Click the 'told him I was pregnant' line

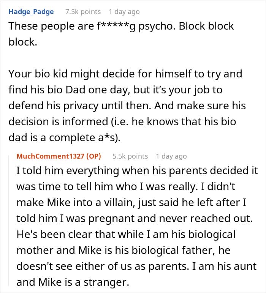tap(135, 219)
